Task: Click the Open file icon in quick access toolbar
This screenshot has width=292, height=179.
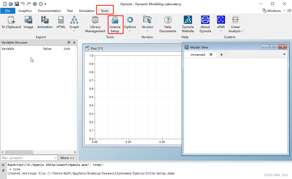Action: [x=11, y=4]
